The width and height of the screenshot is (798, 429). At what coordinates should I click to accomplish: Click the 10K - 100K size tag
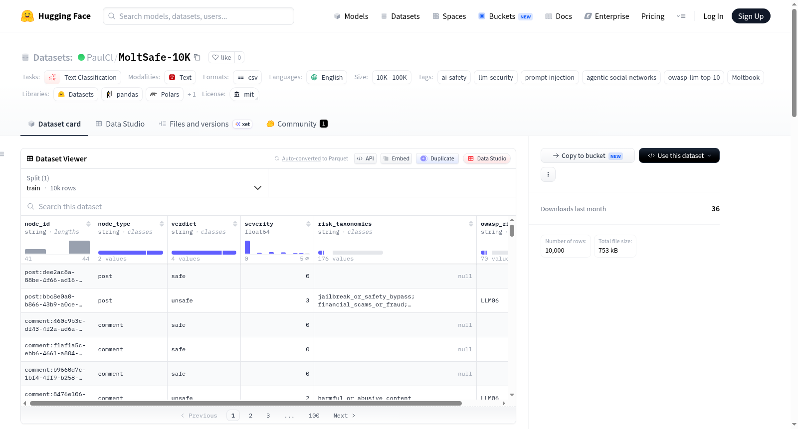[392, 77]
